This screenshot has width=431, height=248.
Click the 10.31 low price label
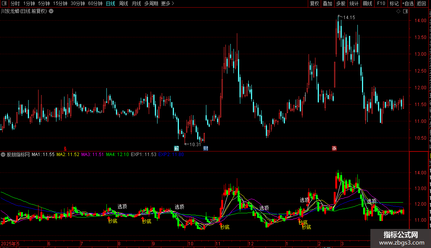[195, 144]
